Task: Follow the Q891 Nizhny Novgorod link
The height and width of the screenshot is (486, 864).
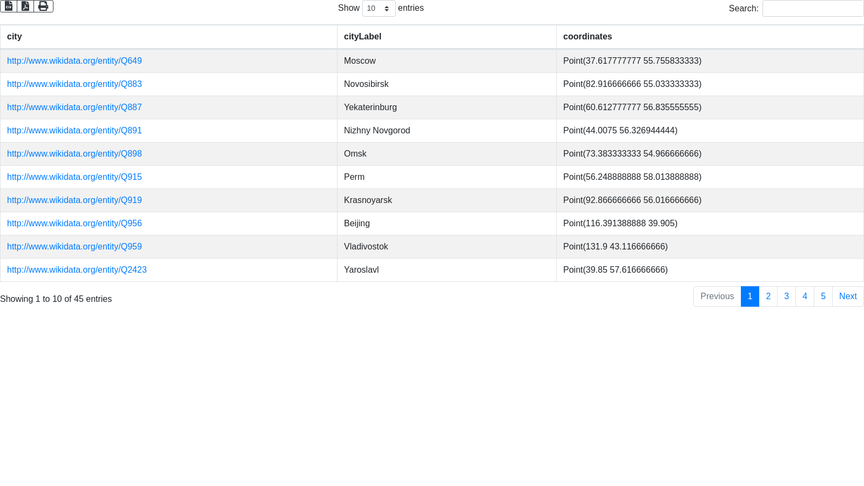Action: click(x=75, y=131)
